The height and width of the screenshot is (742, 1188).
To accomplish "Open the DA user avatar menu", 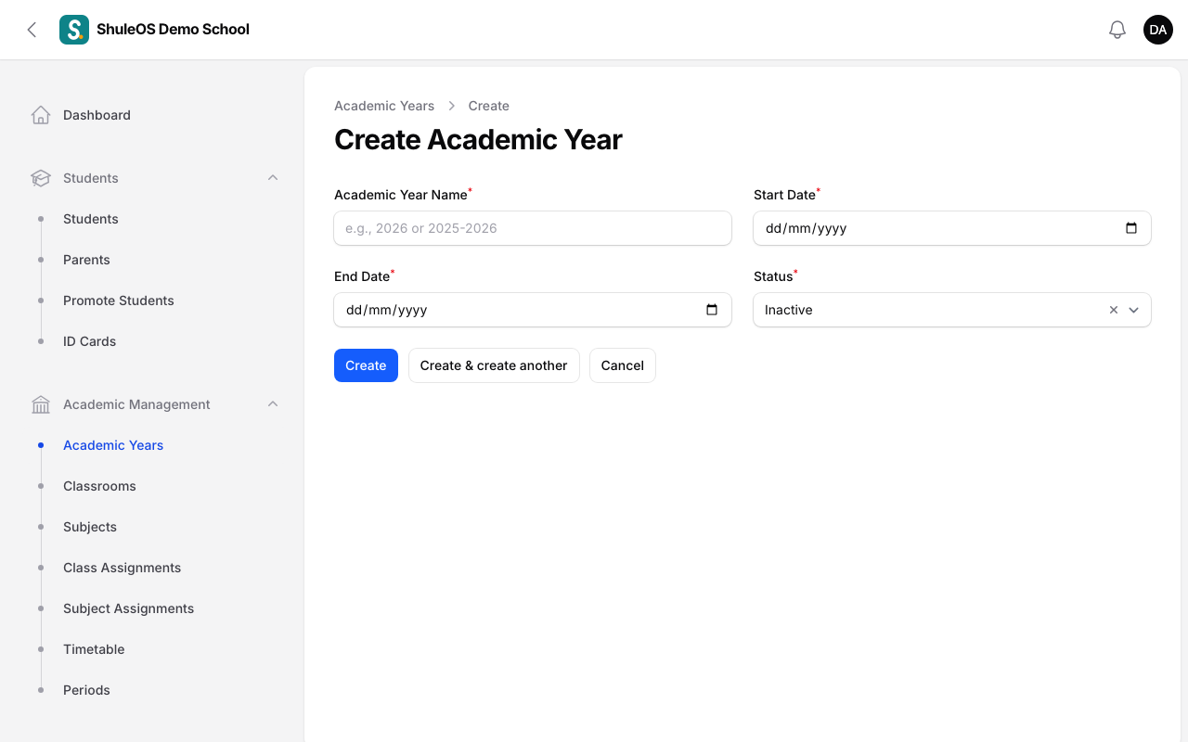I will coord(1158,30).
